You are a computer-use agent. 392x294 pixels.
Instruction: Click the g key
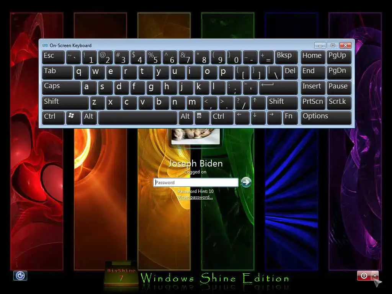click(x=154, y=88)
